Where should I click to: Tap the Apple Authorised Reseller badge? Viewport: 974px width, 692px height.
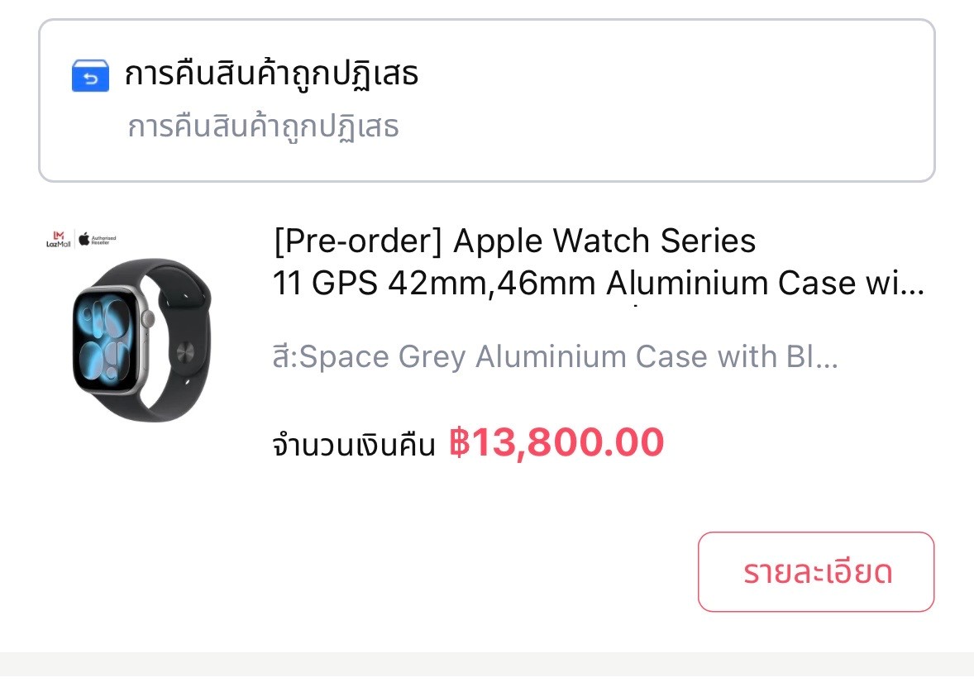pyautogui.click(x=98, y=239)
